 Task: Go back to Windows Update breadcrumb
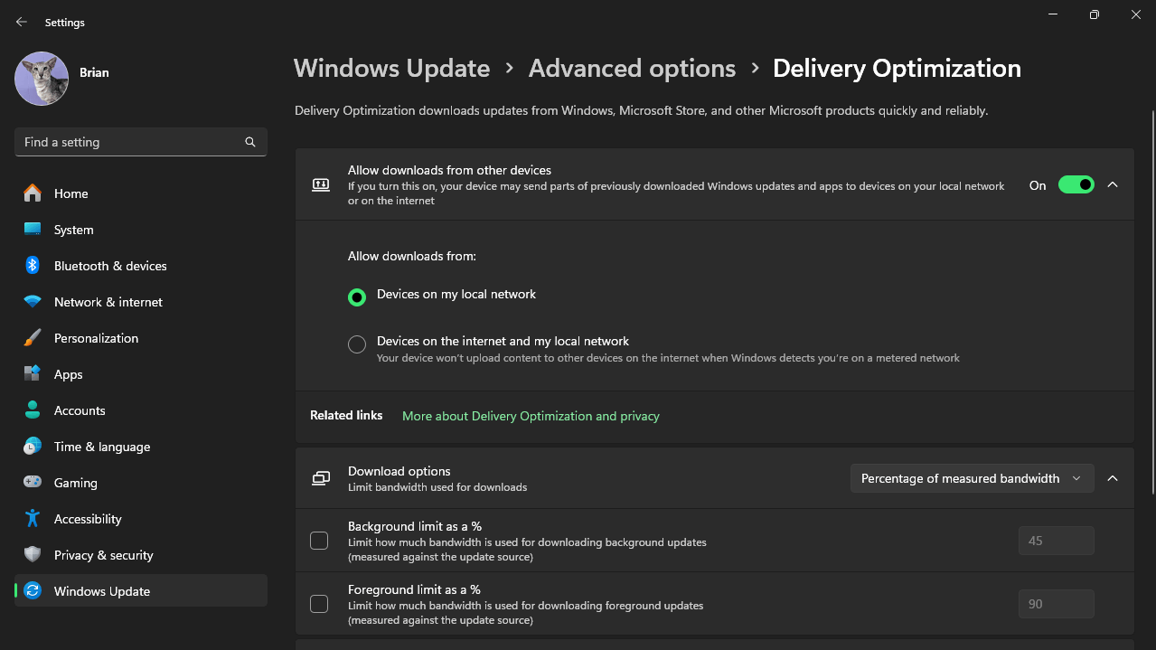point(391,69)
